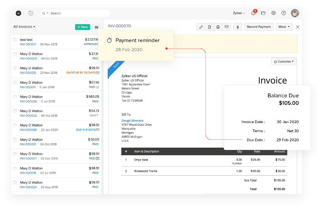
Task: Open the invoice list hamburger menu
Action: [96, 27]
